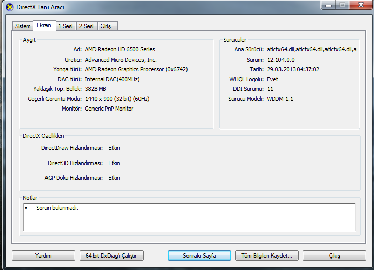Click the 'DirectX Özellikleri' group label

coord(43,136)
